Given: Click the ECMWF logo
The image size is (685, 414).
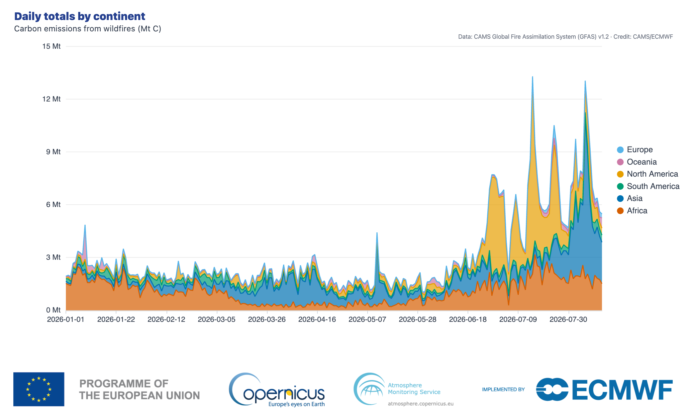Looking at the screenshot, I should [x=604, y=389].
